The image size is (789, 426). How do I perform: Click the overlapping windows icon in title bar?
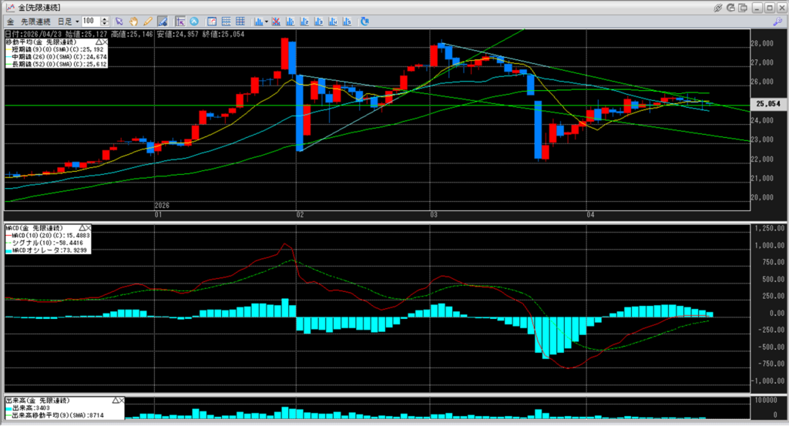(x=743, y=8)
